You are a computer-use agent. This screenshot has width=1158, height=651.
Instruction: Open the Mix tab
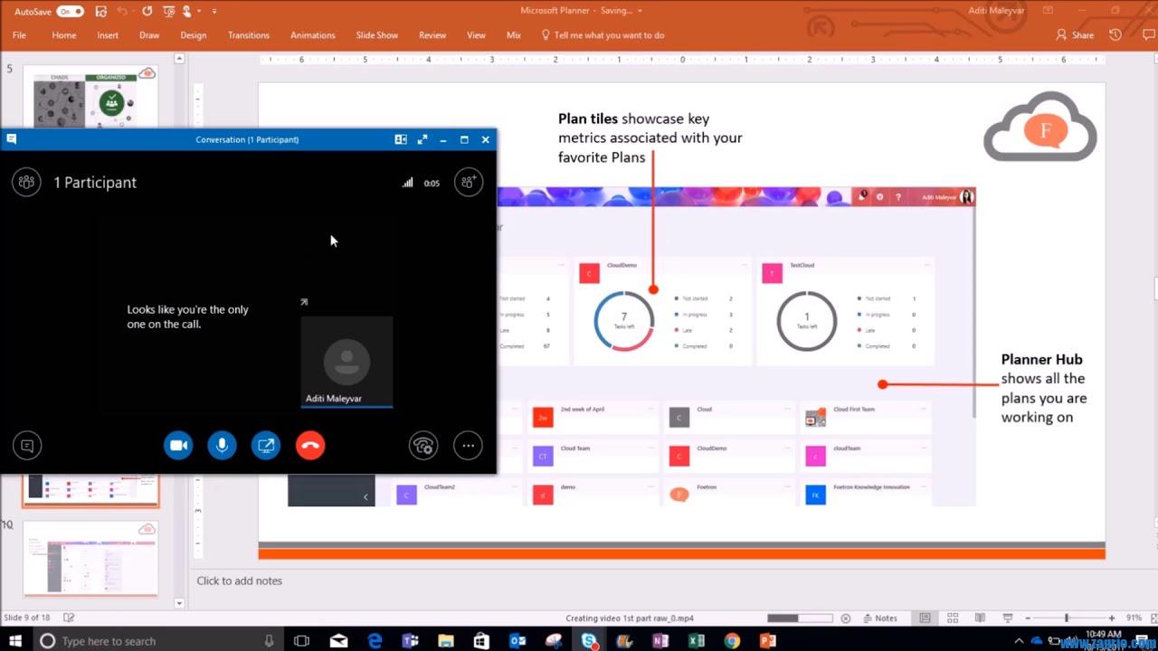[514, 35]
